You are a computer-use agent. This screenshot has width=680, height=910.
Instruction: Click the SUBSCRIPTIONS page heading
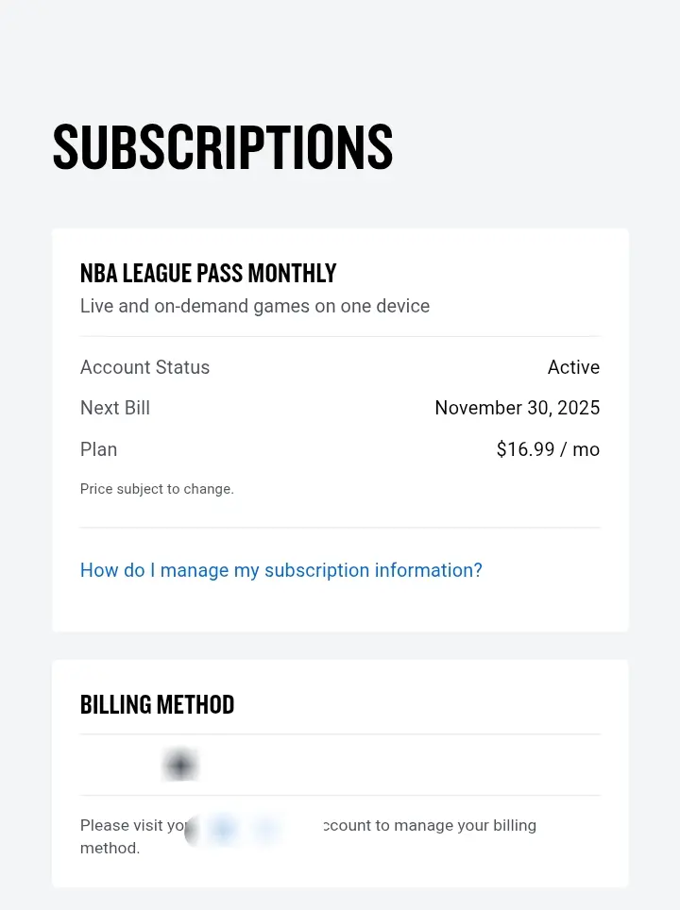(223, 147)
